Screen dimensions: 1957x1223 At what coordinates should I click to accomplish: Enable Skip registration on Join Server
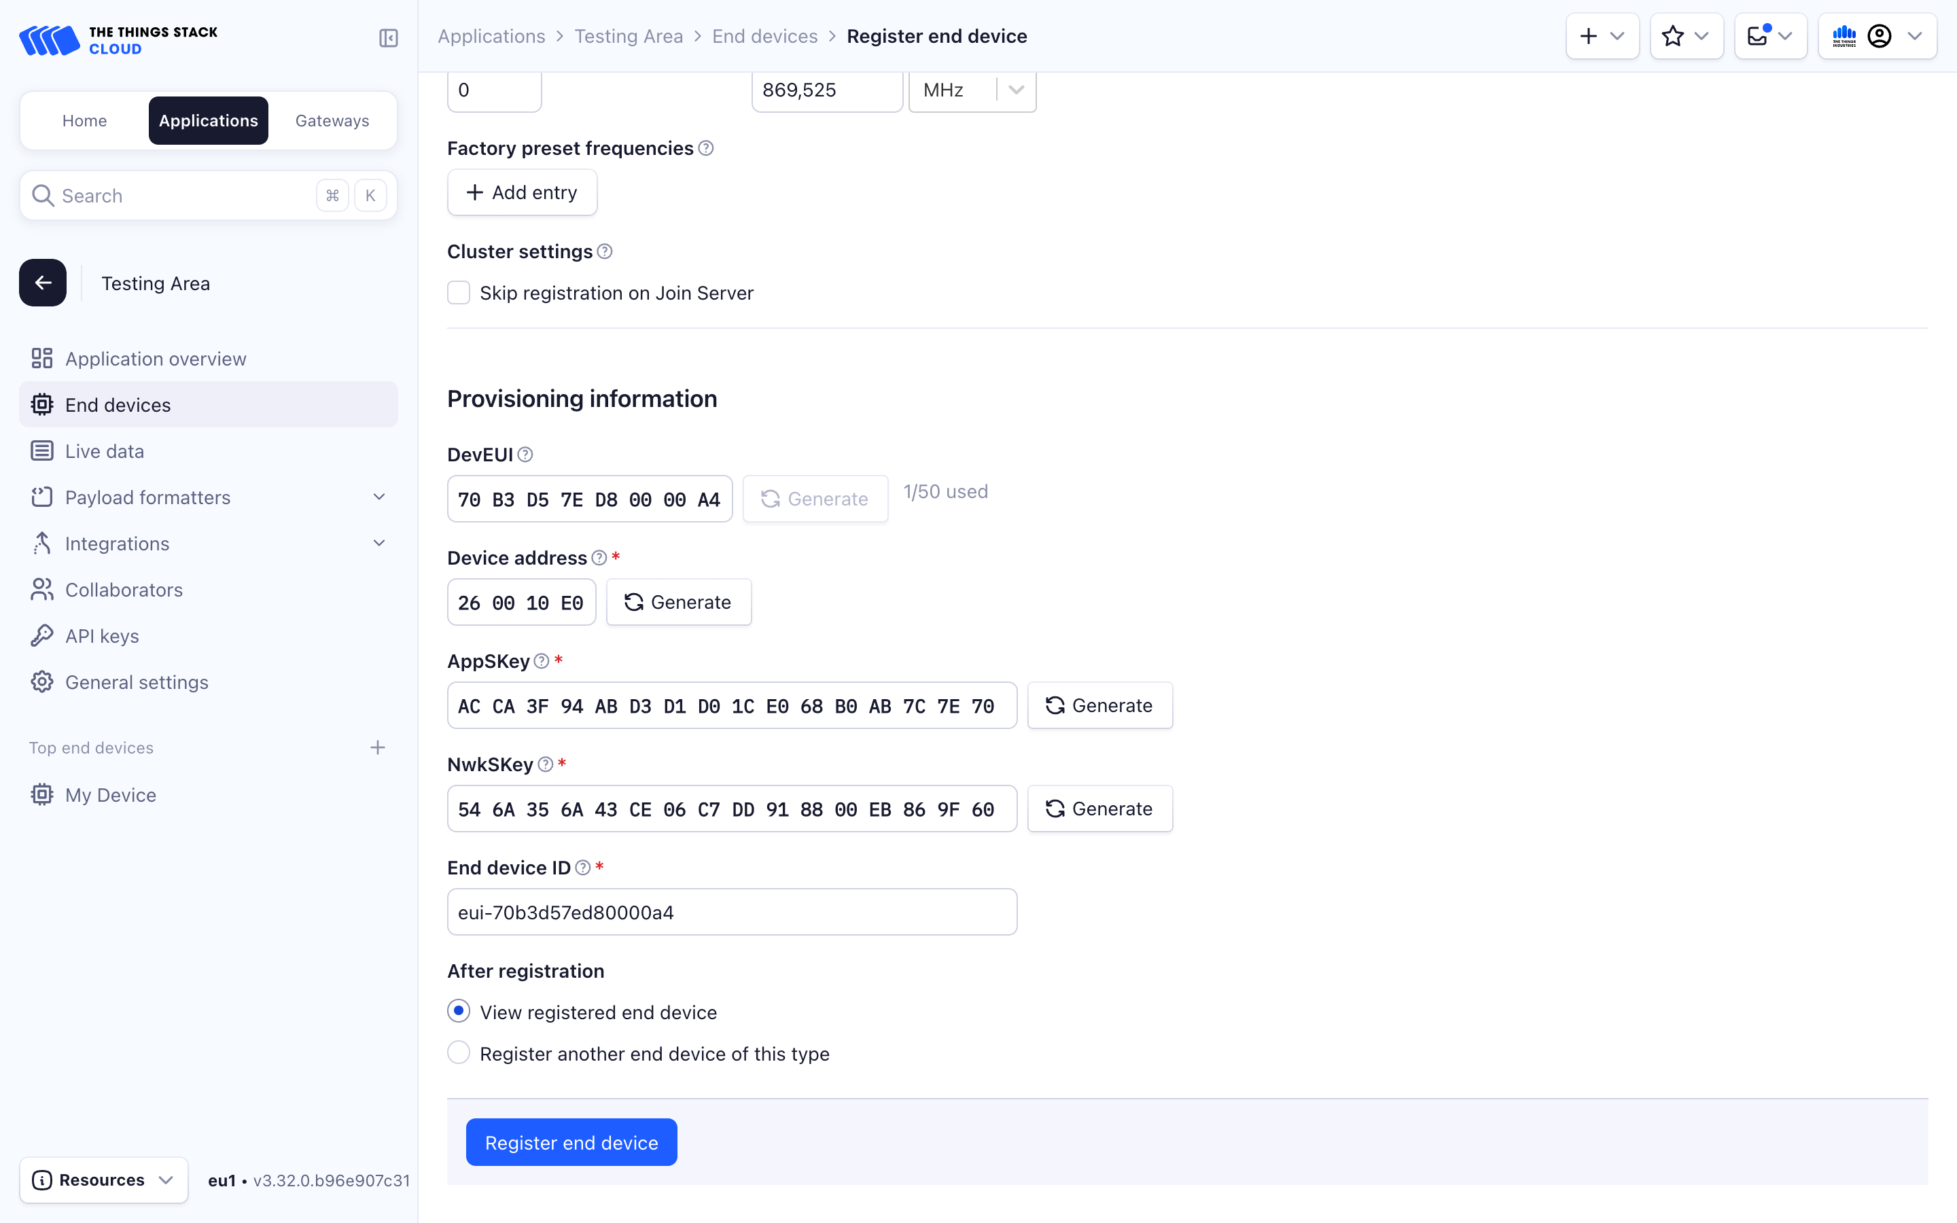pyautogui.click(x=459, y=293)
